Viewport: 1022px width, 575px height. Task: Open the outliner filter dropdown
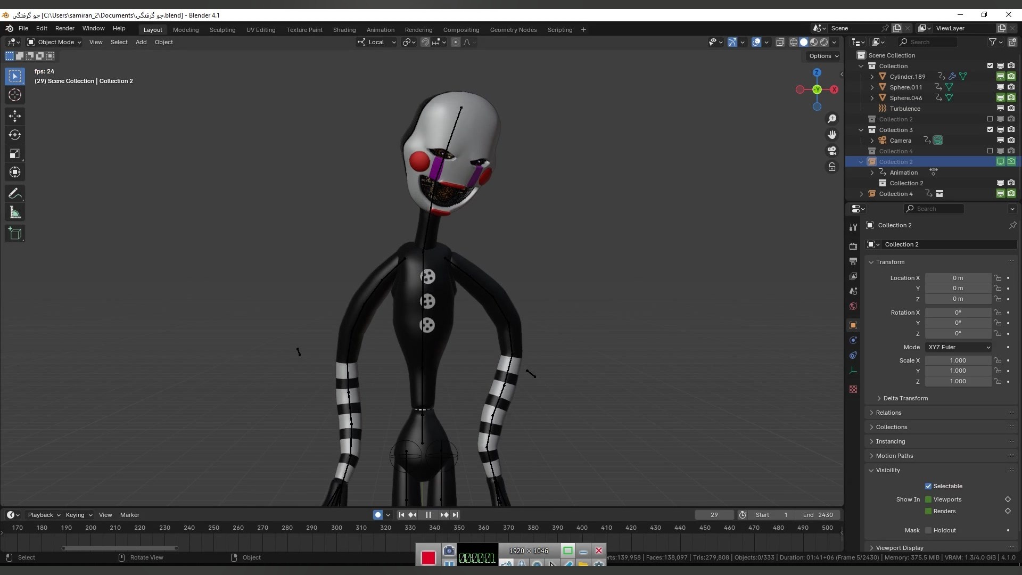(995, 42)
